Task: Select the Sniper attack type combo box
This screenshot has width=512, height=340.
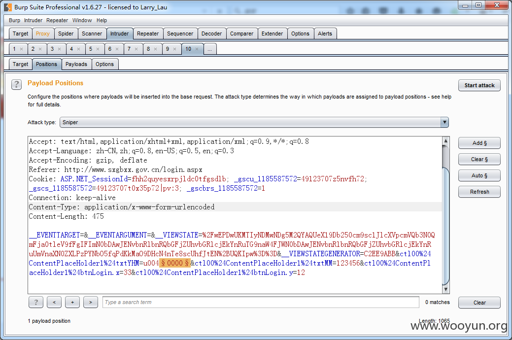Action: pyautogui.click(x=254, y=122)
